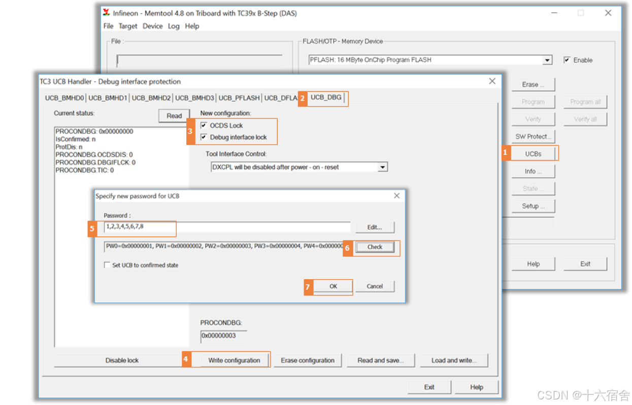Click the Disable lock button
This screenshot has height=405, width=632.
(x=122, y=360)
